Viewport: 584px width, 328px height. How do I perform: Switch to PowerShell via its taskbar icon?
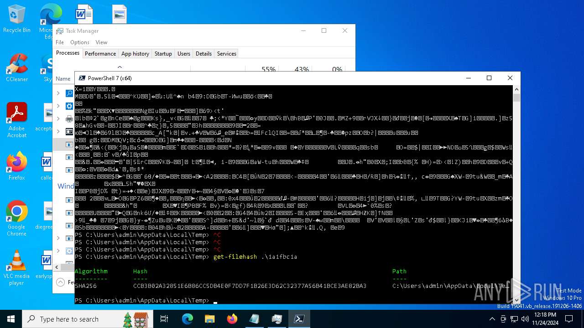tap(299, 319)
